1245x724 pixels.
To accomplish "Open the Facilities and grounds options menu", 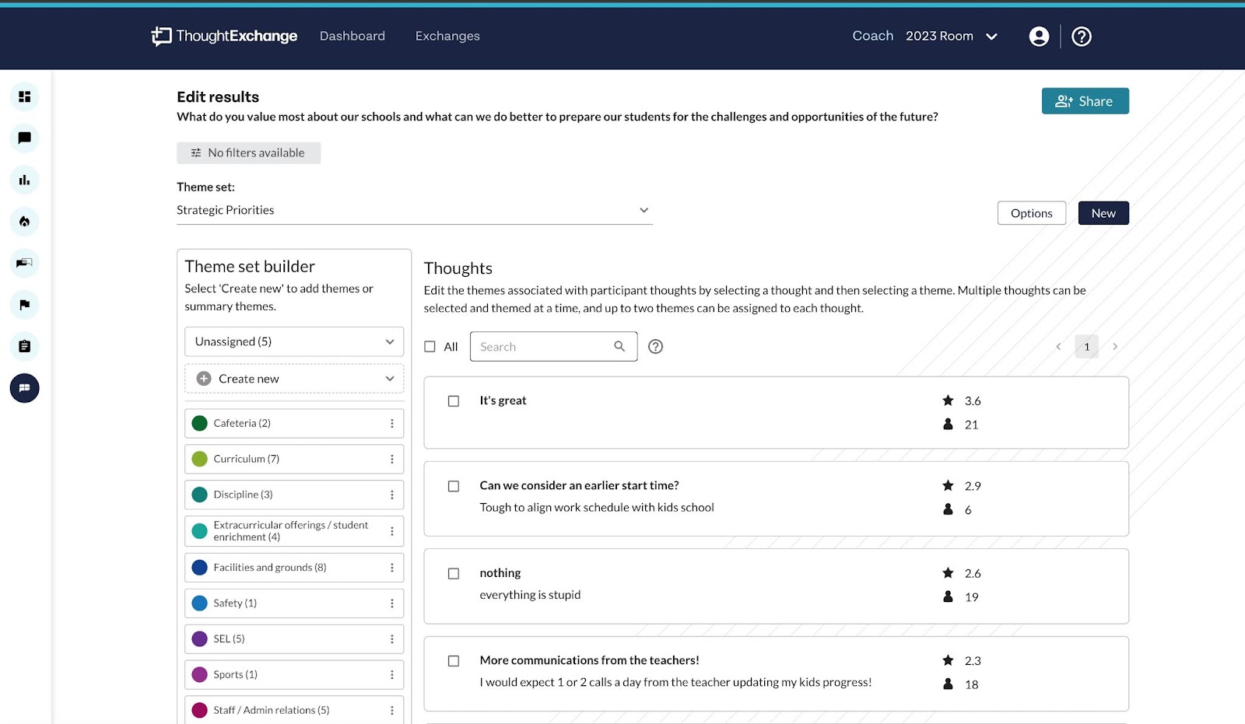I will coord(392,568).
